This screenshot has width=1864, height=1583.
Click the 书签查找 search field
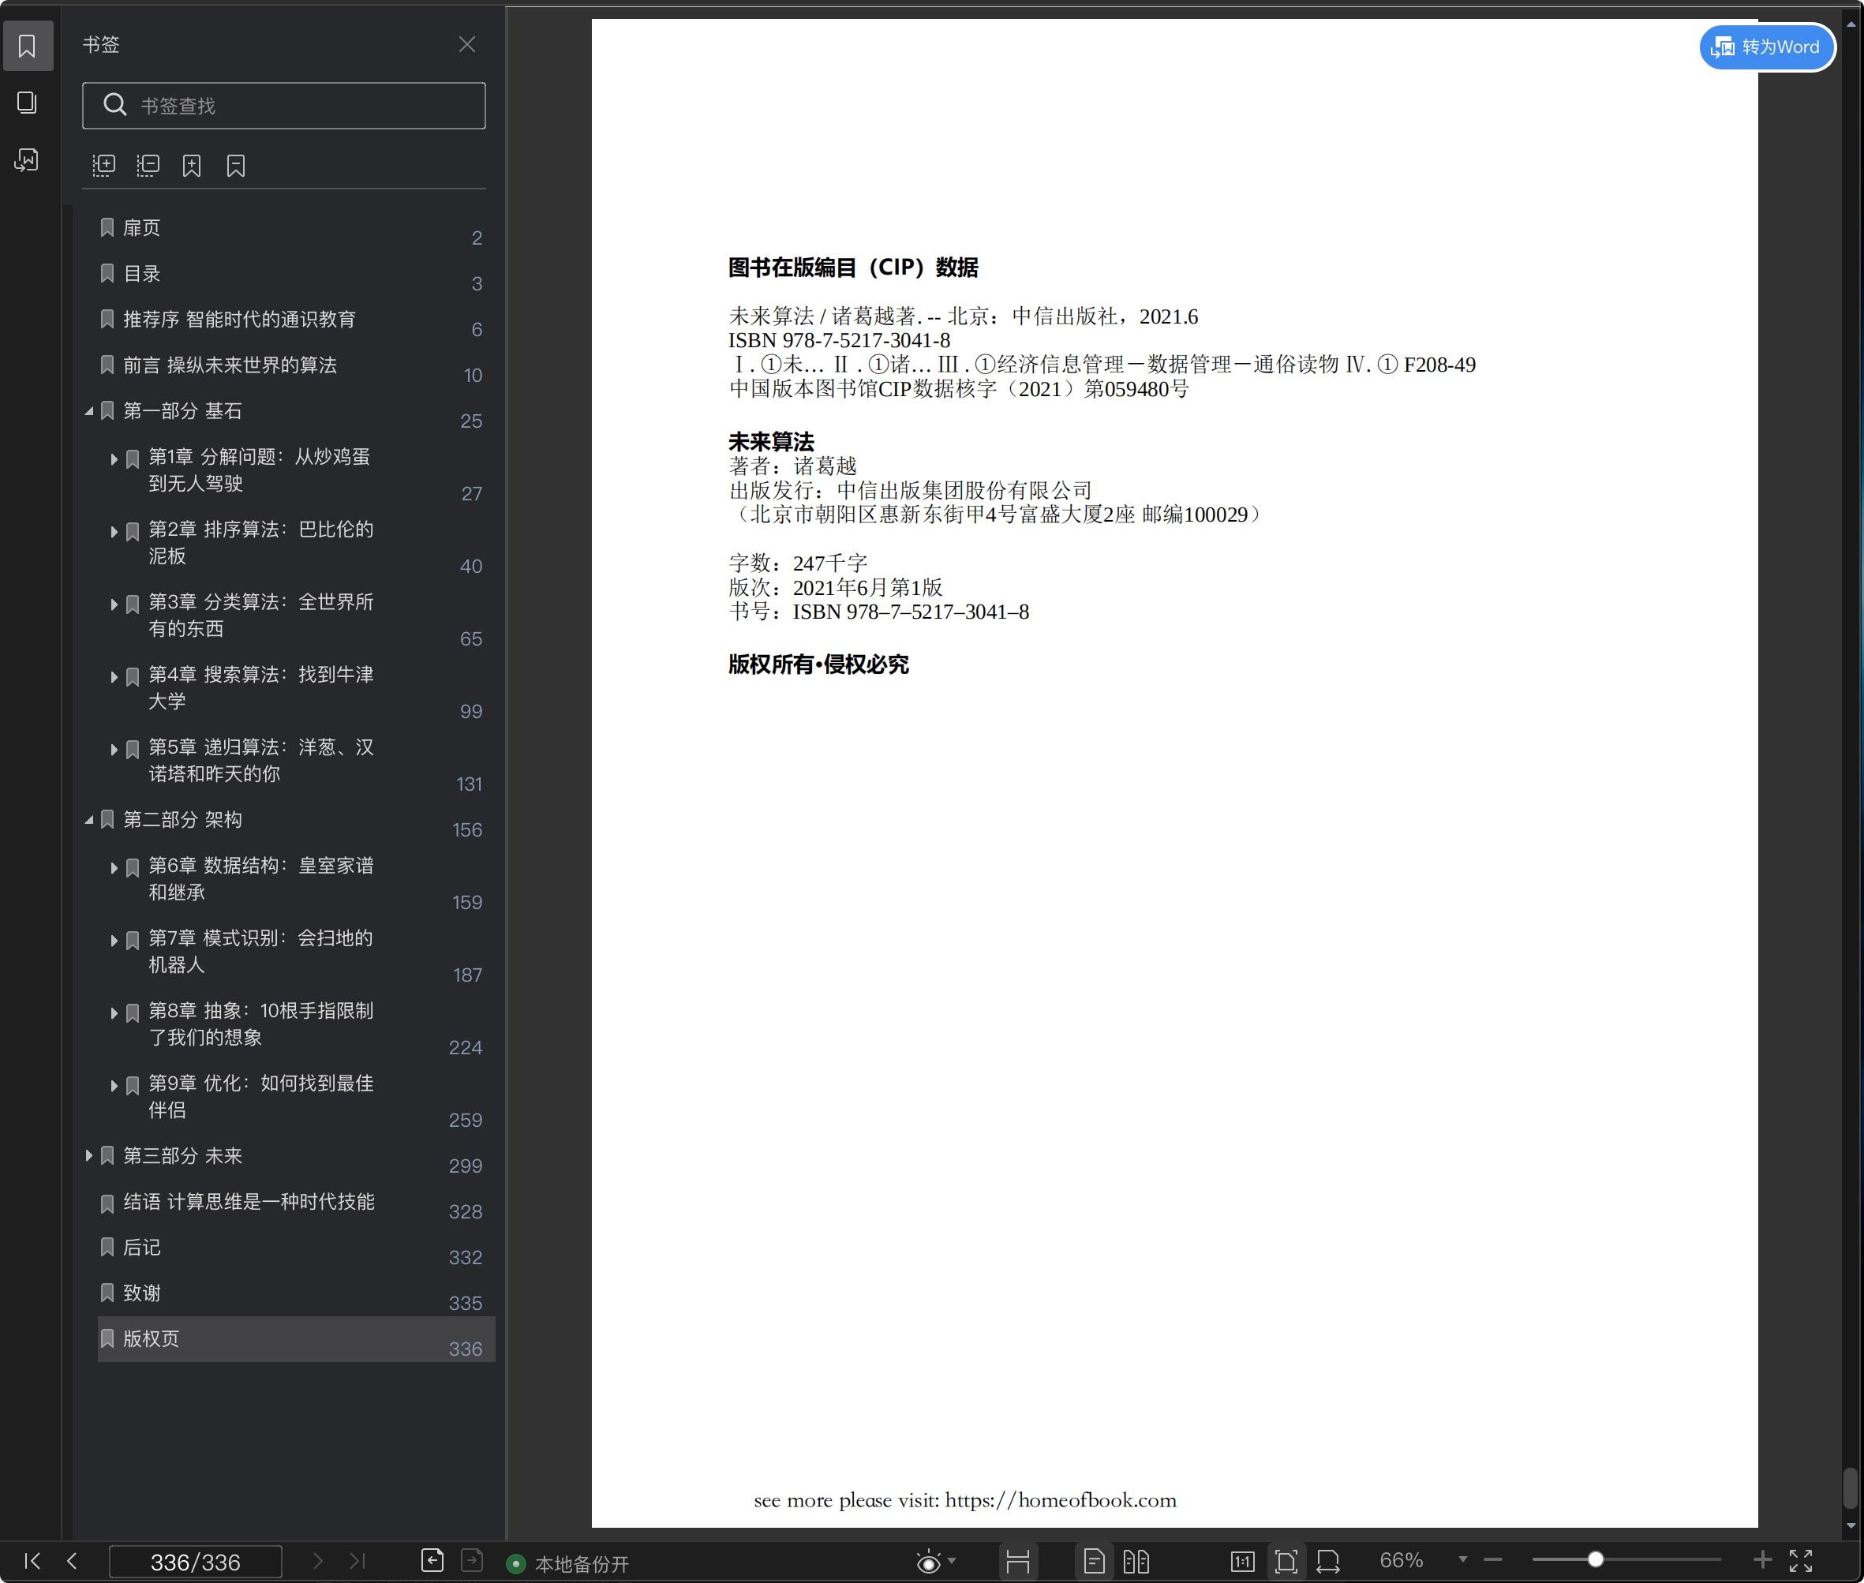[283, 106]
